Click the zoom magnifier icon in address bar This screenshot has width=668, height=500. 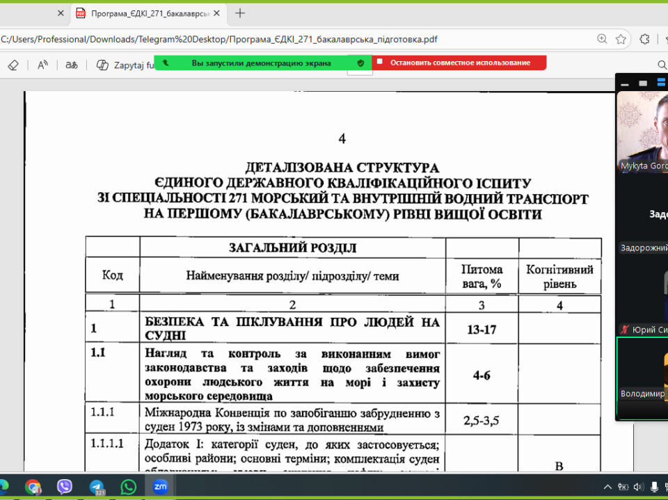[602, 39]
